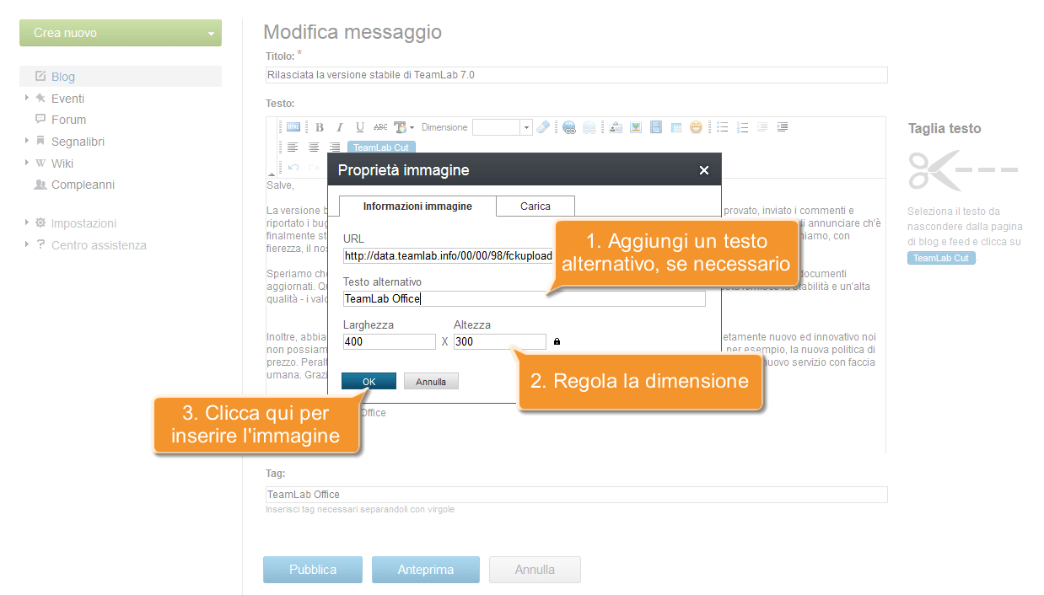Open Compleanni in the sidebar
Image resolution: width=1044 pixels, height=595 pixels.
pyautogui.click(x=83, y=185)
